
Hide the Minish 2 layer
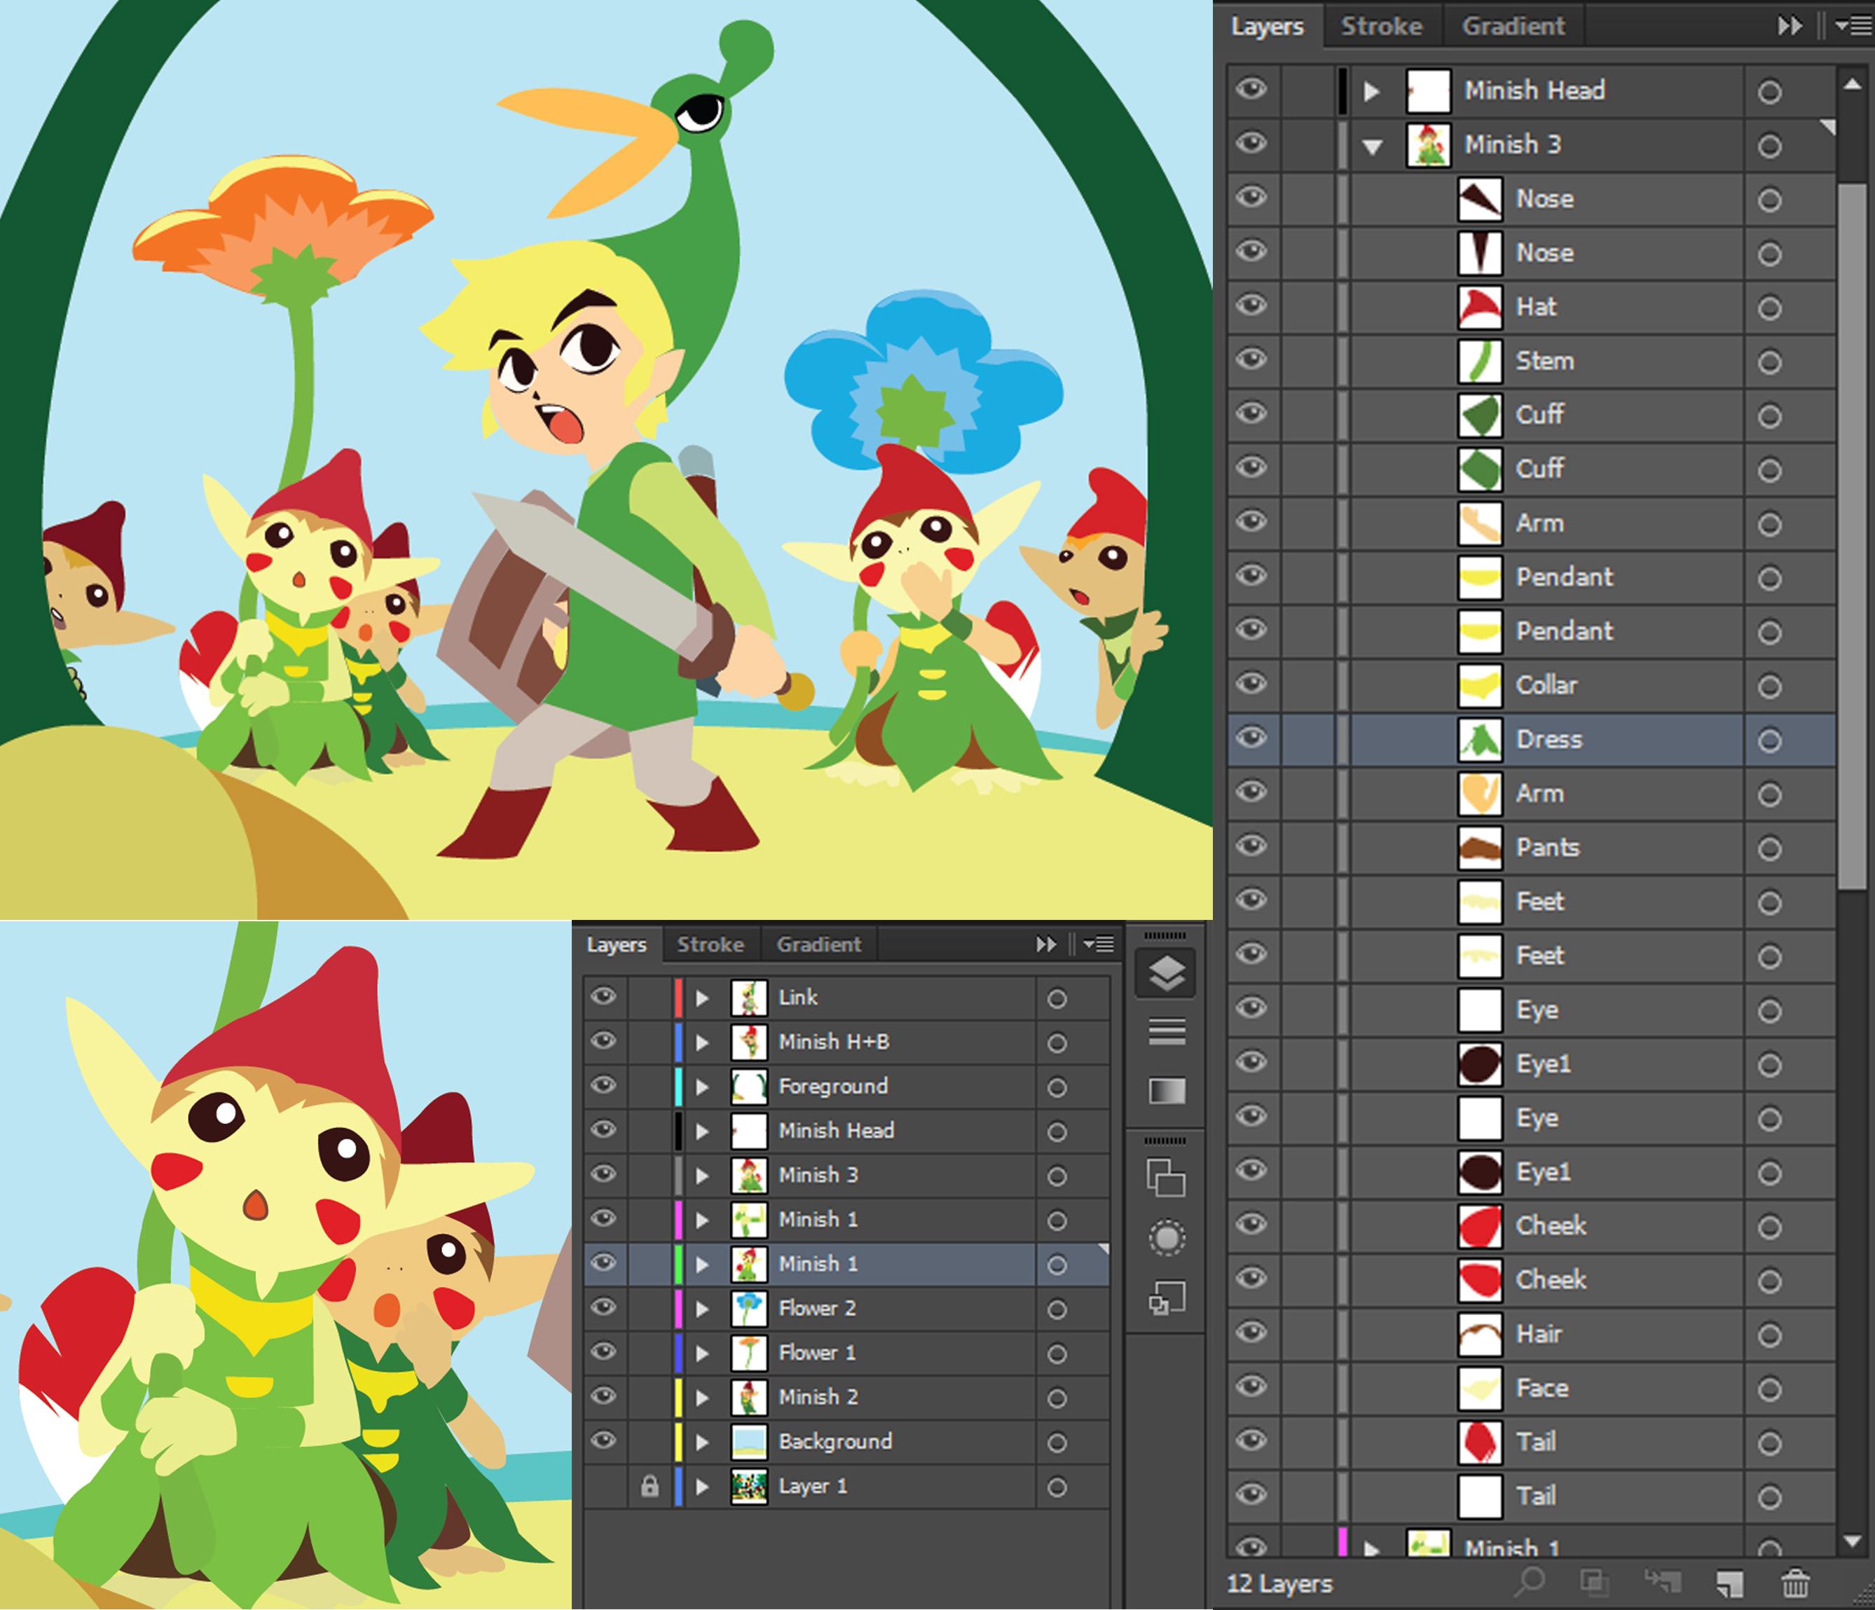click(x=603, y=1396)
